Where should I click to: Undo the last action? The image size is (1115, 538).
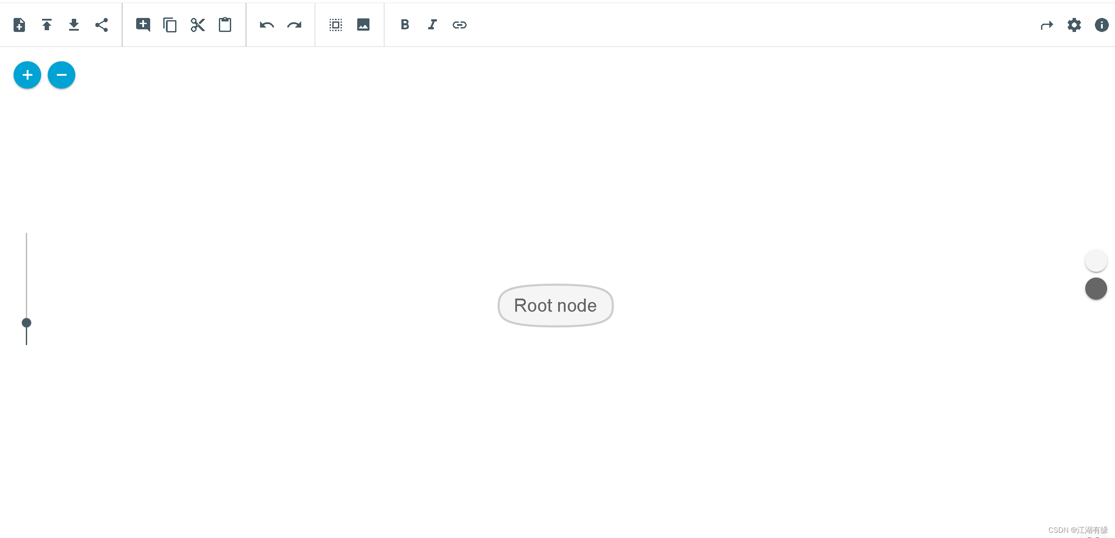click(x=267, y=25)
